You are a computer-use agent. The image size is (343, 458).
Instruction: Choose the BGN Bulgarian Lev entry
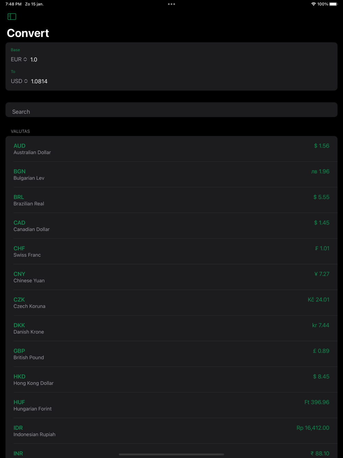[x=171, y=174]
